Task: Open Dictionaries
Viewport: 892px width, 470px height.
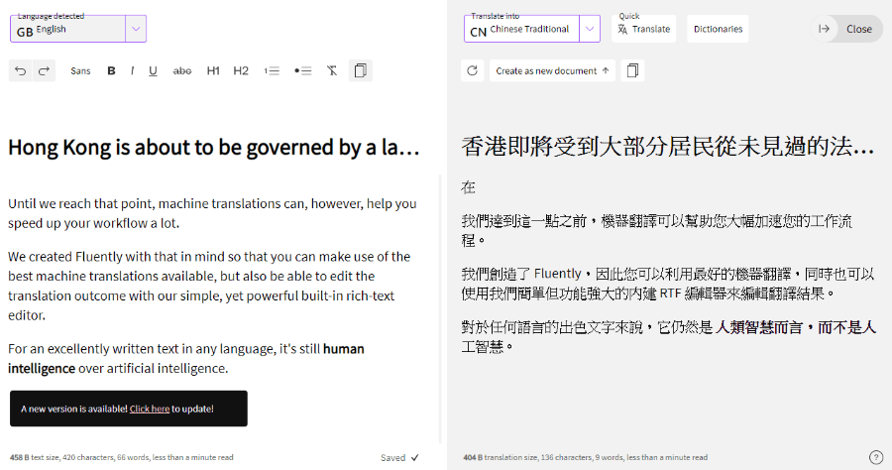Action: point(718,29)
